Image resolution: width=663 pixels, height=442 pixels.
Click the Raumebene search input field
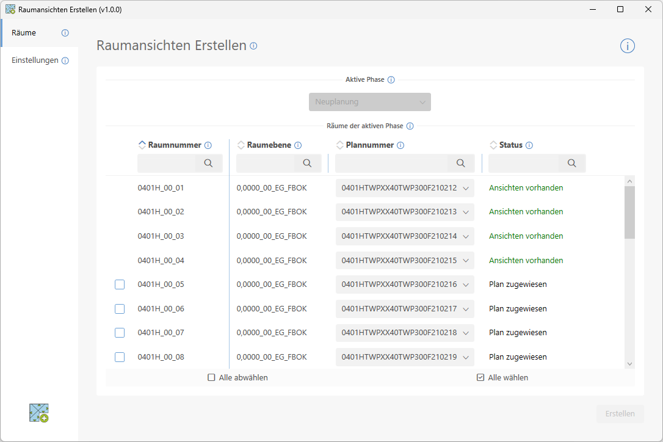click(x=266, y=163)
